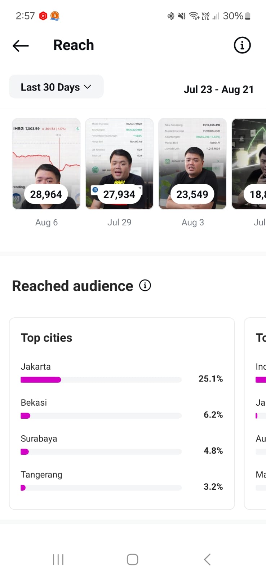266x577 pixels.
Task: Expand the Last 30 Days dropdown
Action: (56, 87)
